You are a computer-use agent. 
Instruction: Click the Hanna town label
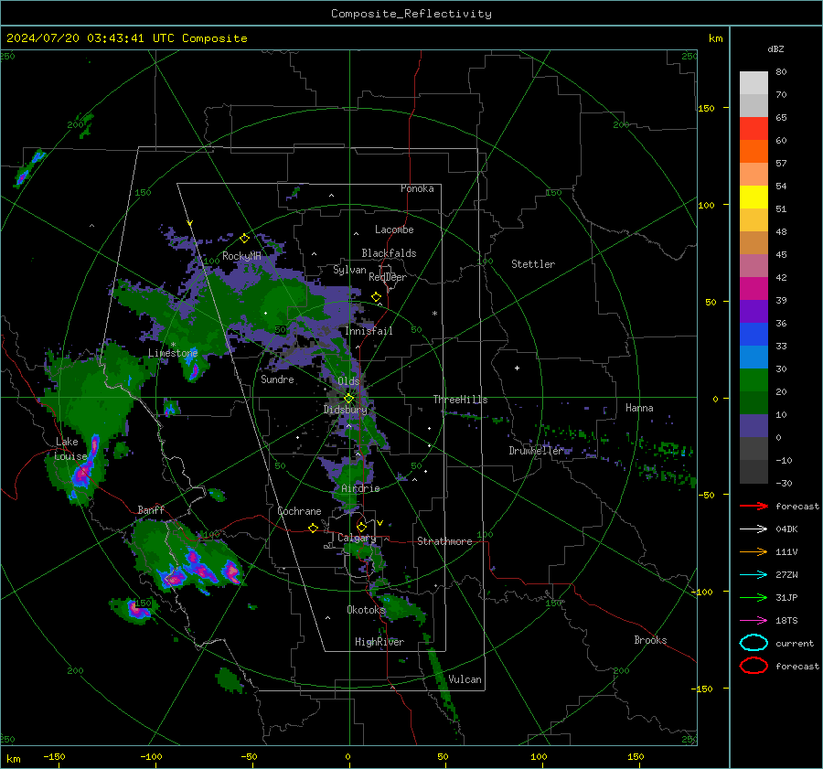[639, 408]
